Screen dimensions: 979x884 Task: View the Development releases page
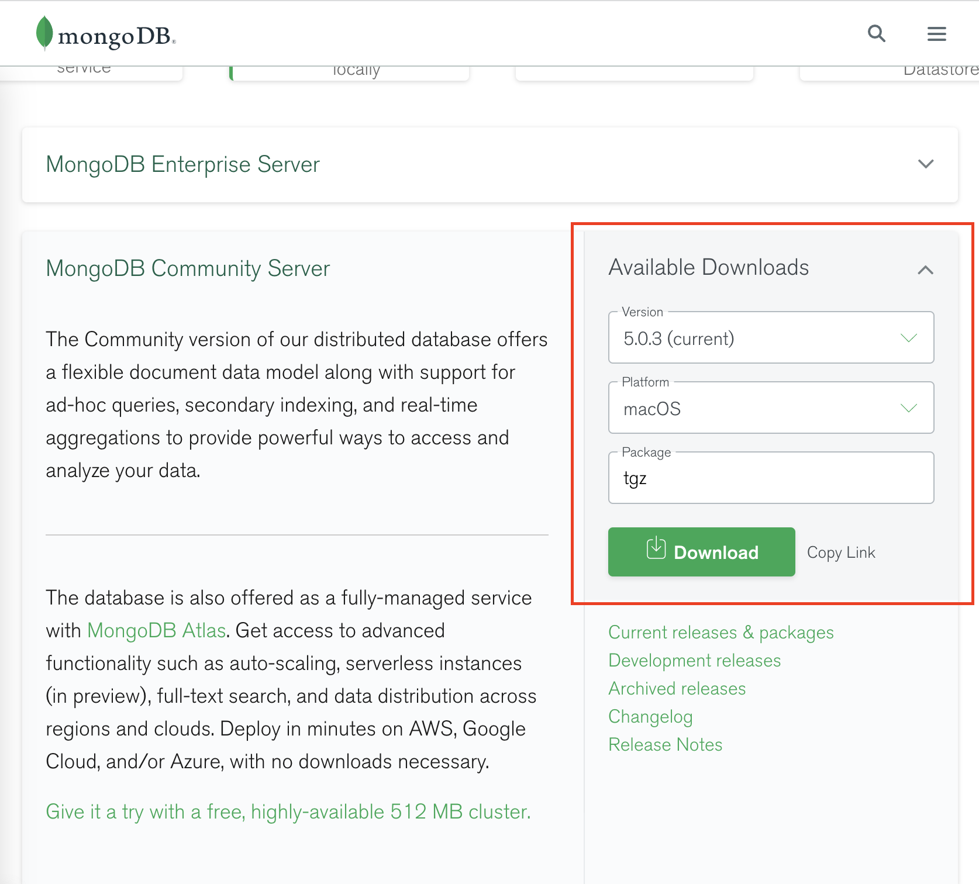tap(694, 660)
